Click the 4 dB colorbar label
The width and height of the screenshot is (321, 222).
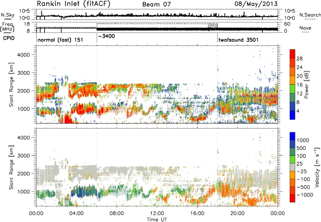(298, 111)
